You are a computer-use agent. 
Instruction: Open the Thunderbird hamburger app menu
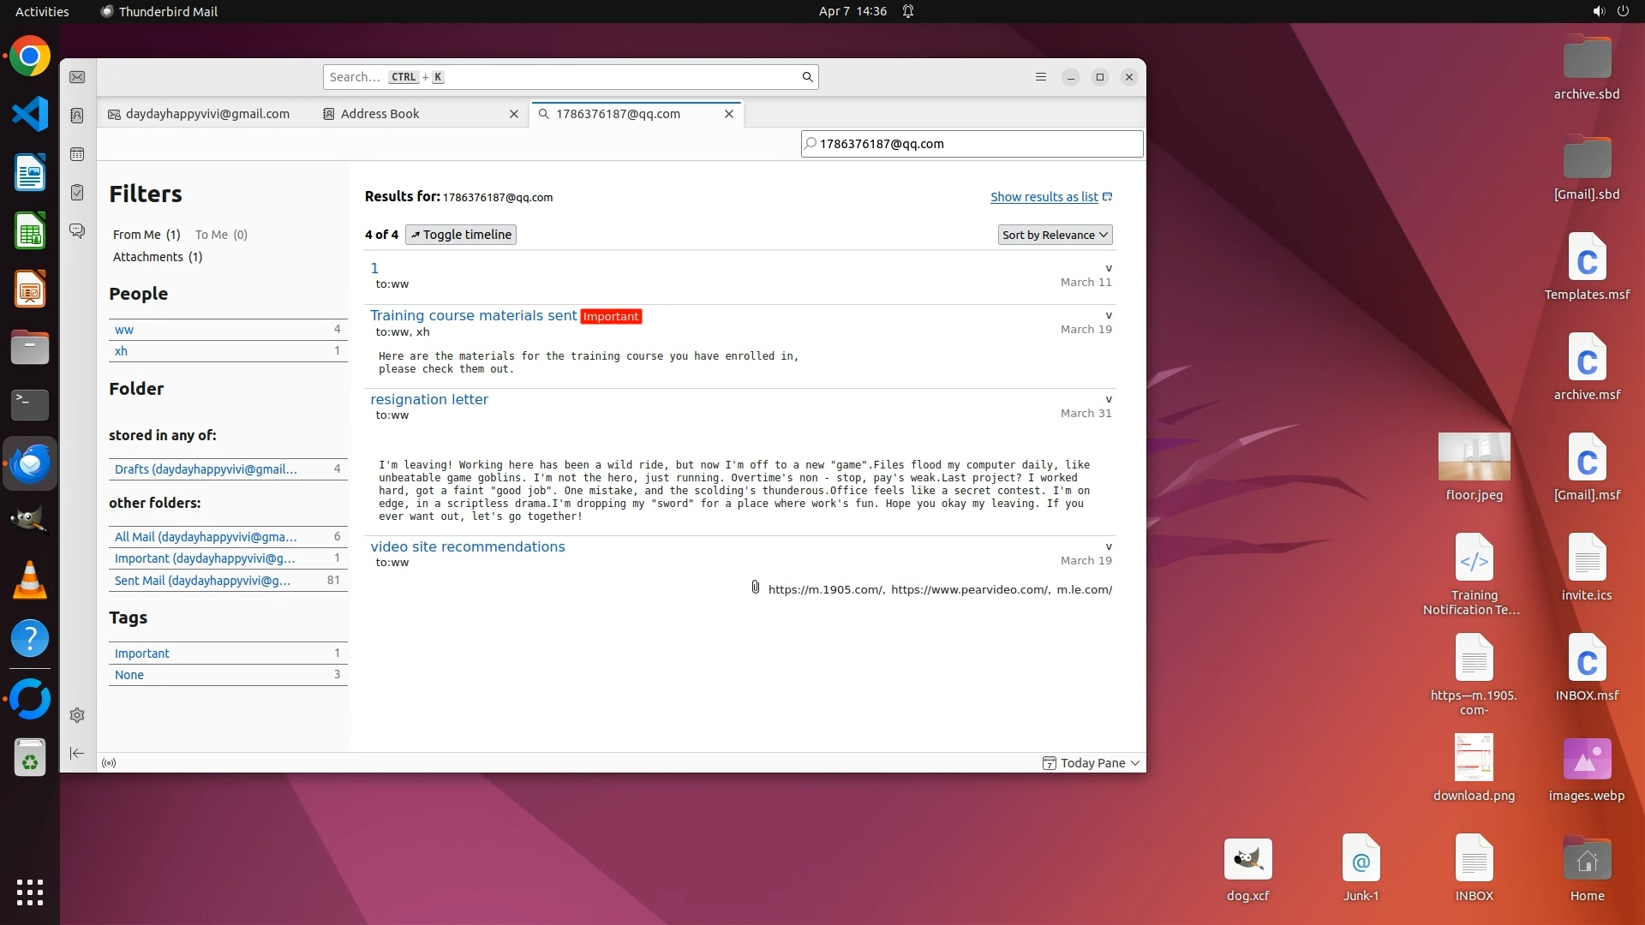click(x=1041, y=77)
